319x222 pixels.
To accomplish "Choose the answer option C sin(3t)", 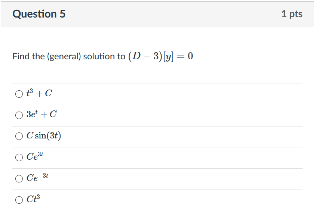I will (x=19, y=136).
